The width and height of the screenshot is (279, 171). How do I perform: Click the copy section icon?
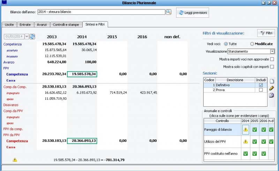coord(271,95)
